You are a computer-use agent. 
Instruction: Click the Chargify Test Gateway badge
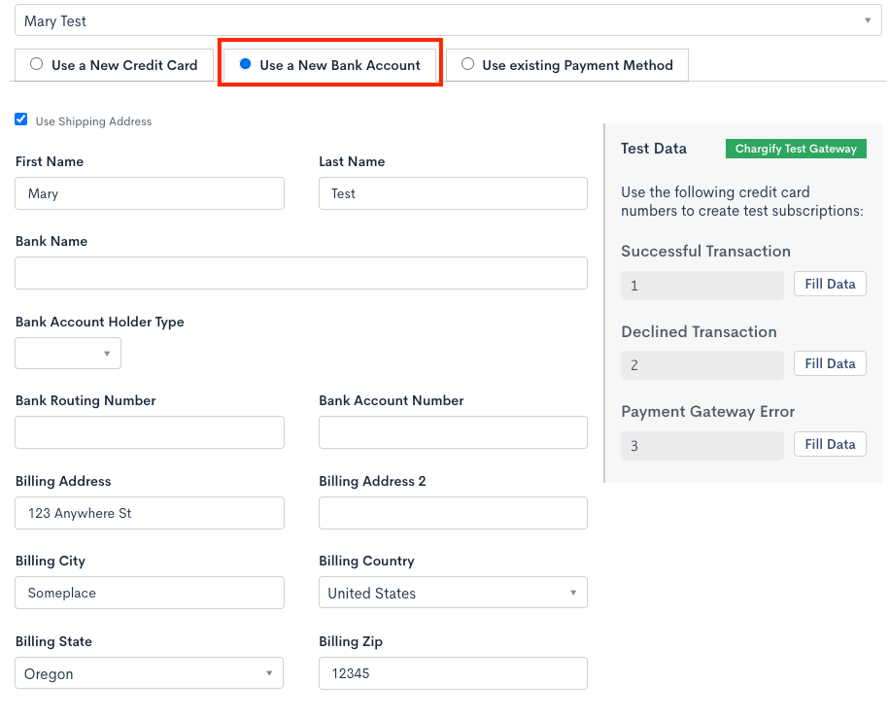click(x=796, y=149)
